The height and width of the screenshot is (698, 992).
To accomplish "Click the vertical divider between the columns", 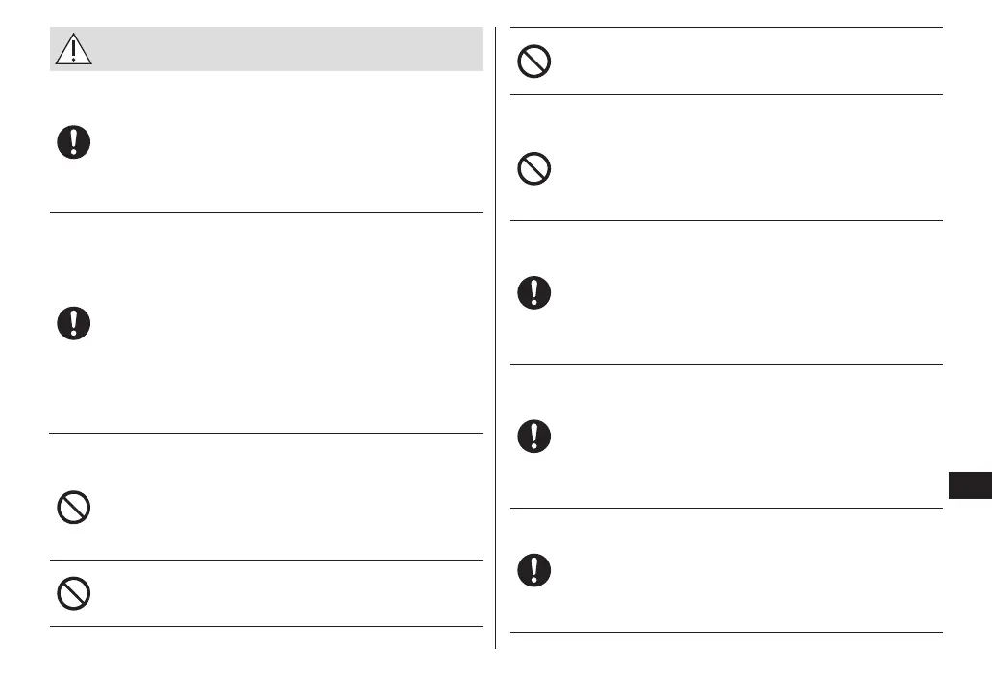I will tap(496, 337).
